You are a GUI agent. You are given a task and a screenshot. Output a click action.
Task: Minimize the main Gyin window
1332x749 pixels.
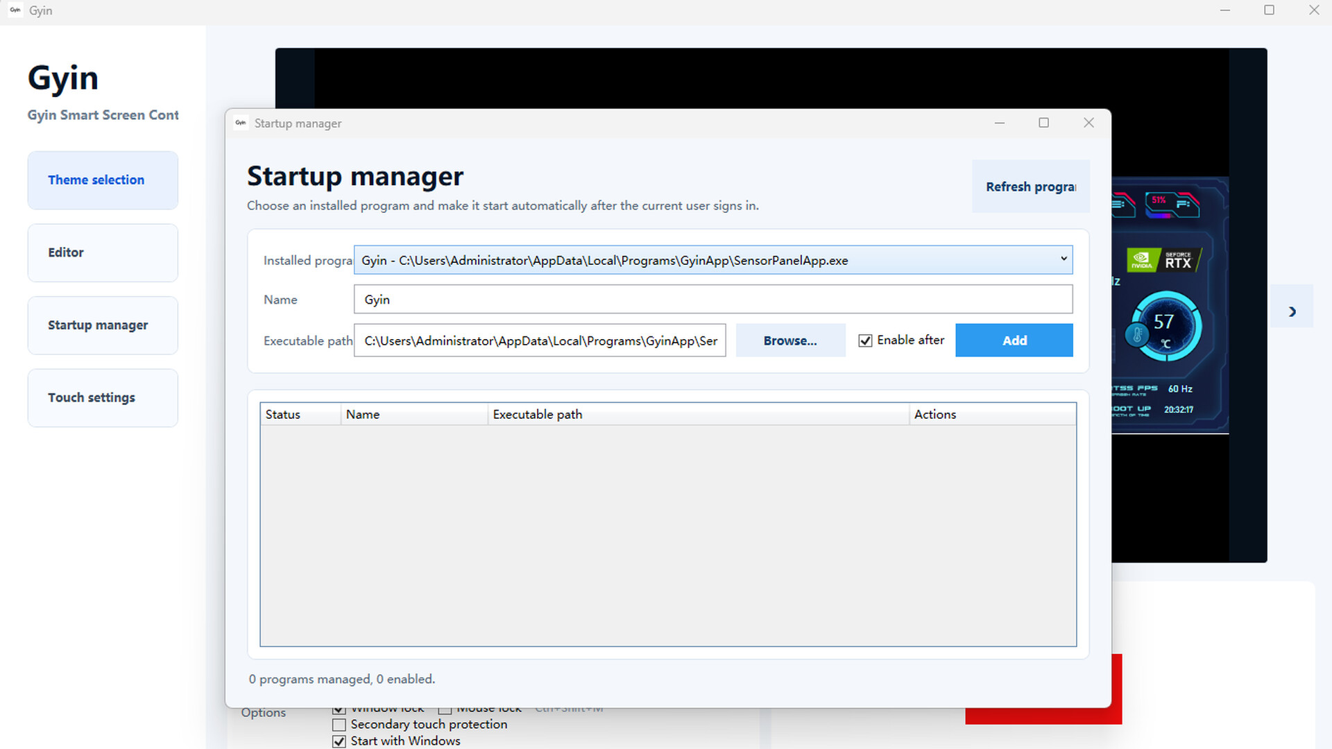click(x=1225, y=10)
